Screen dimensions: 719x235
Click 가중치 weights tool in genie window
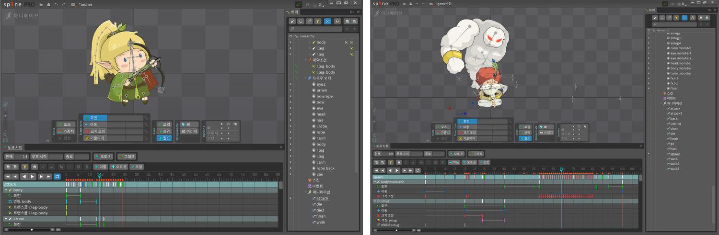coord(442,133)
